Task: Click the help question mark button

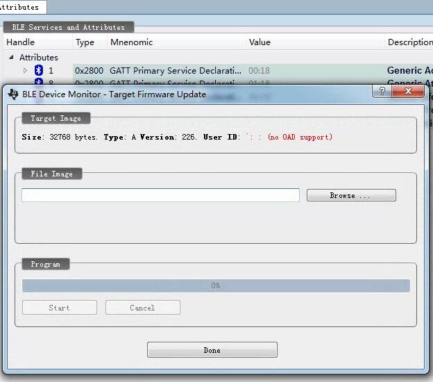Action: (x=382, y=91)
